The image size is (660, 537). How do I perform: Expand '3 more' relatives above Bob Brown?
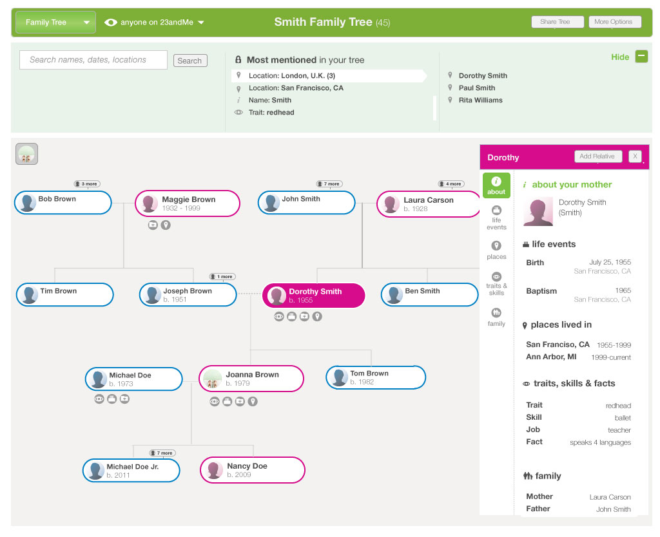[x=86, y=184]
